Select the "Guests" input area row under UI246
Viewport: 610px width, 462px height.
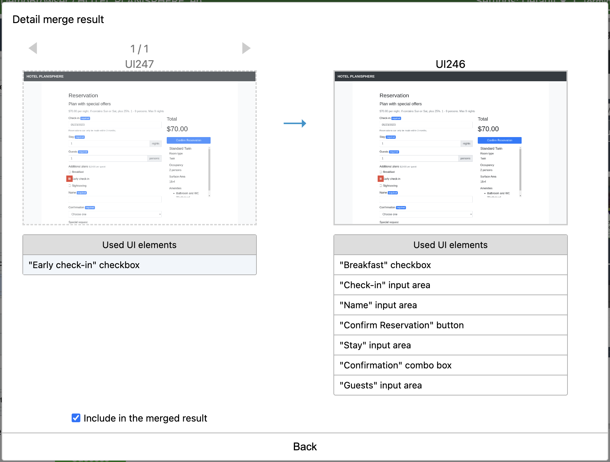450,385
